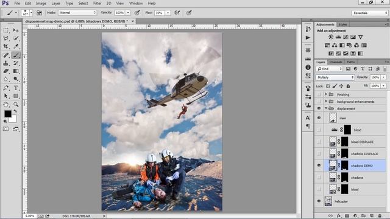Expand the finishing layer group
The image size is (390, 219).
point(326,94)
